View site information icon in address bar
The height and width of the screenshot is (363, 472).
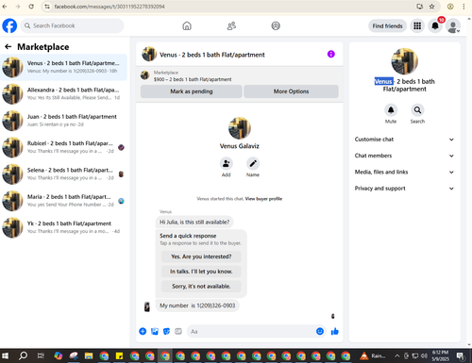47,7
